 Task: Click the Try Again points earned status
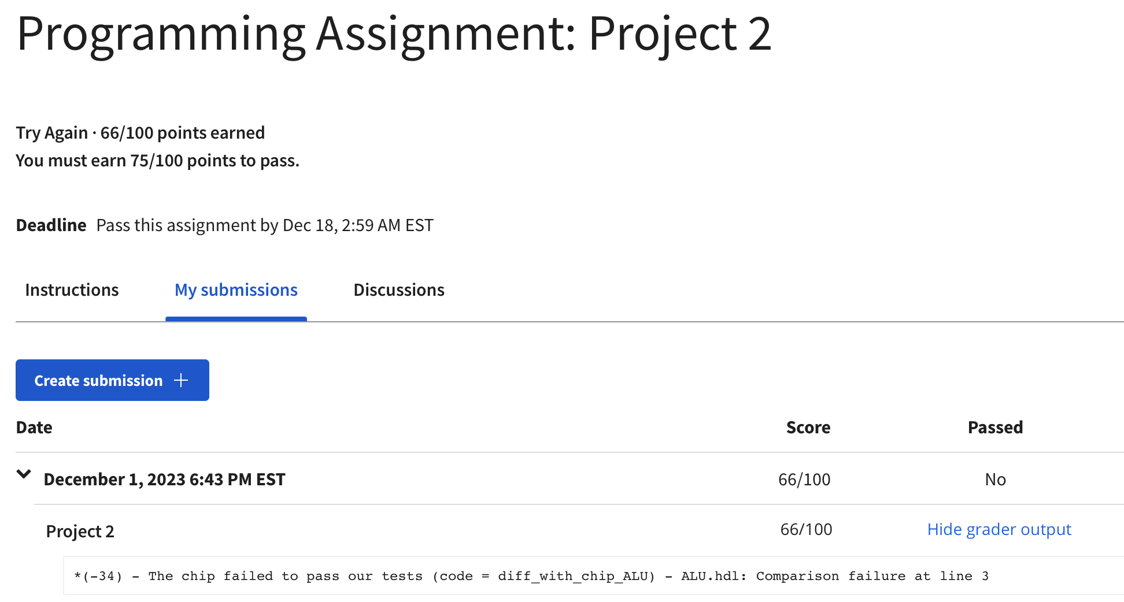(x=140, y=133)
